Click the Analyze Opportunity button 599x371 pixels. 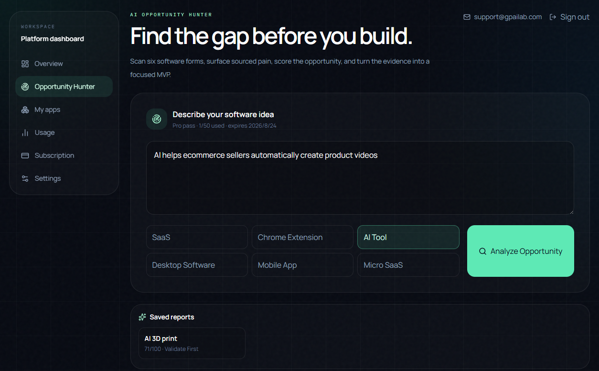(x=521, y=251)
